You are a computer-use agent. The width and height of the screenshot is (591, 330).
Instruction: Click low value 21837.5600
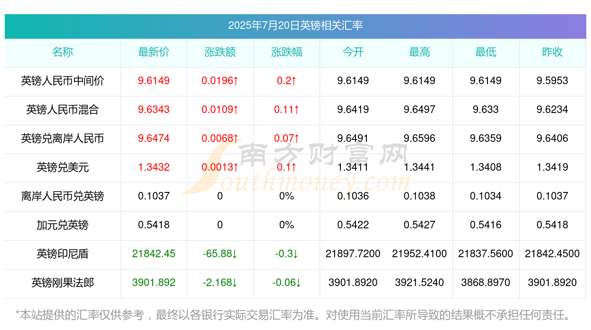[x=486, y=254]
